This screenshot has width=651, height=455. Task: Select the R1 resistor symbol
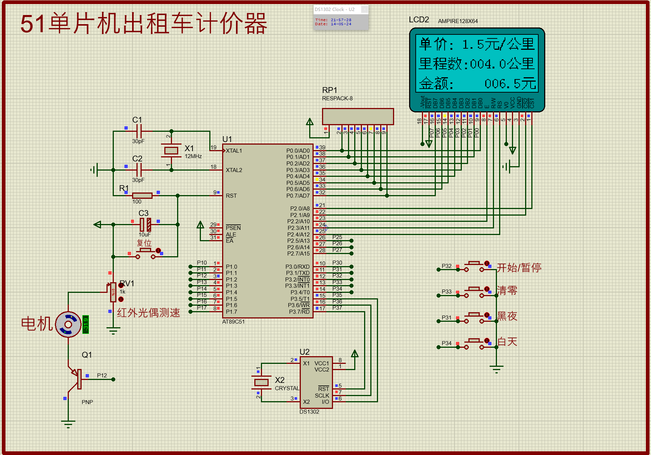142,195
